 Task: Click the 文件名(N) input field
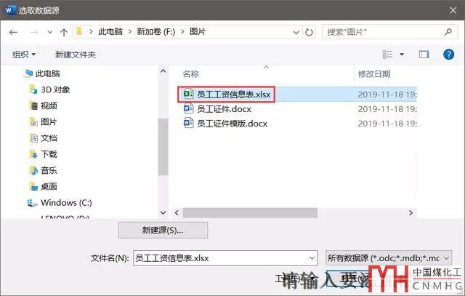225,258
